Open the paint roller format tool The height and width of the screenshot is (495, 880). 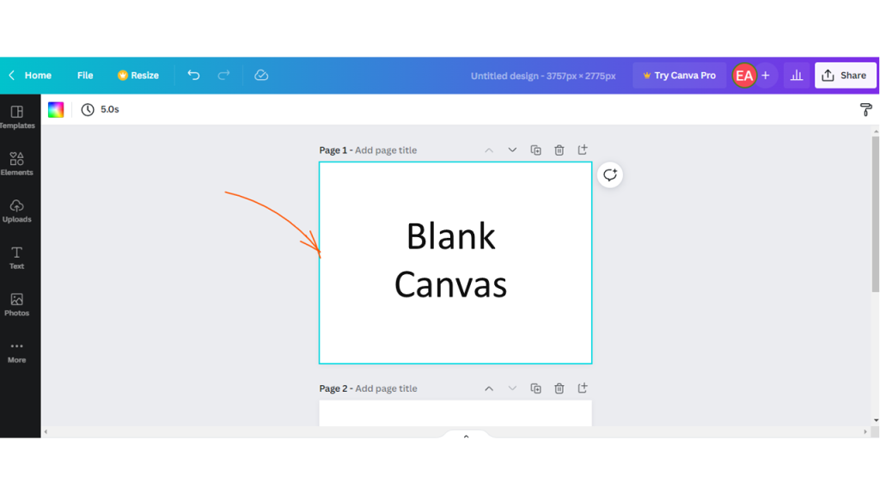pos(865,110)
